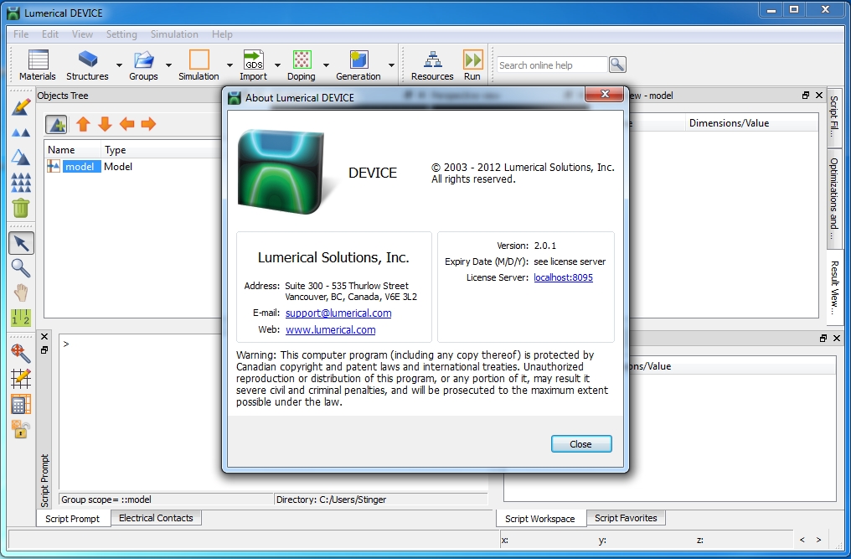The height and width of the screenshot is (559, 851).
Task: Move object down with orange down arrow
Action: tap(105, 124)
